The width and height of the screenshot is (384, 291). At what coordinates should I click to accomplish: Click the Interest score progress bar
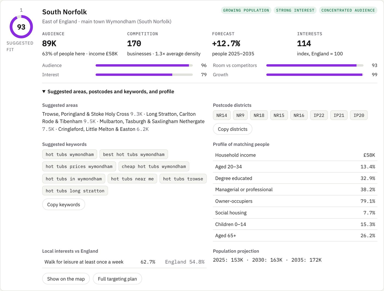click(x=144, y=75)
